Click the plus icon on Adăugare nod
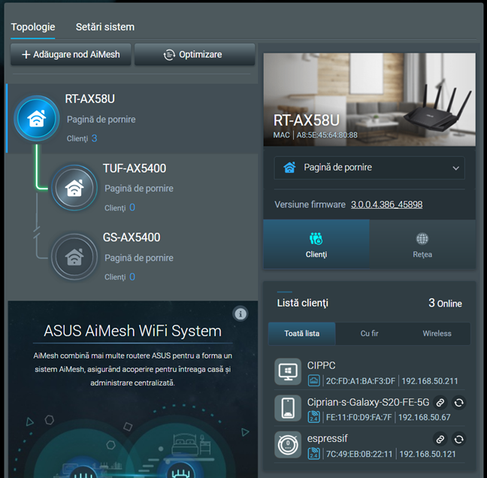 coord(26,55)
